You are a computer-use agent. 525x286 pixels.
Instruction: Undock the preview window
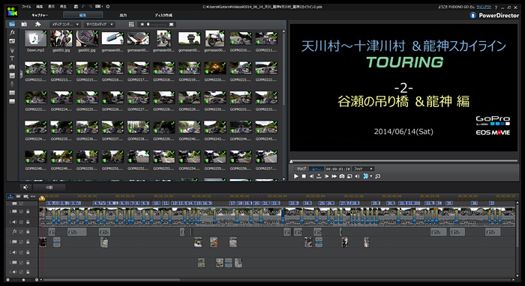coord(378,176)
